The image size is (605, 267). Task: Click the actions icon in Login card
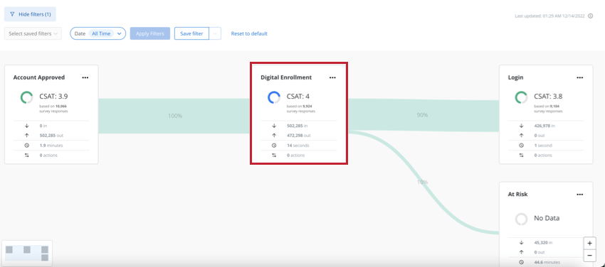click(x=521, y=156)
